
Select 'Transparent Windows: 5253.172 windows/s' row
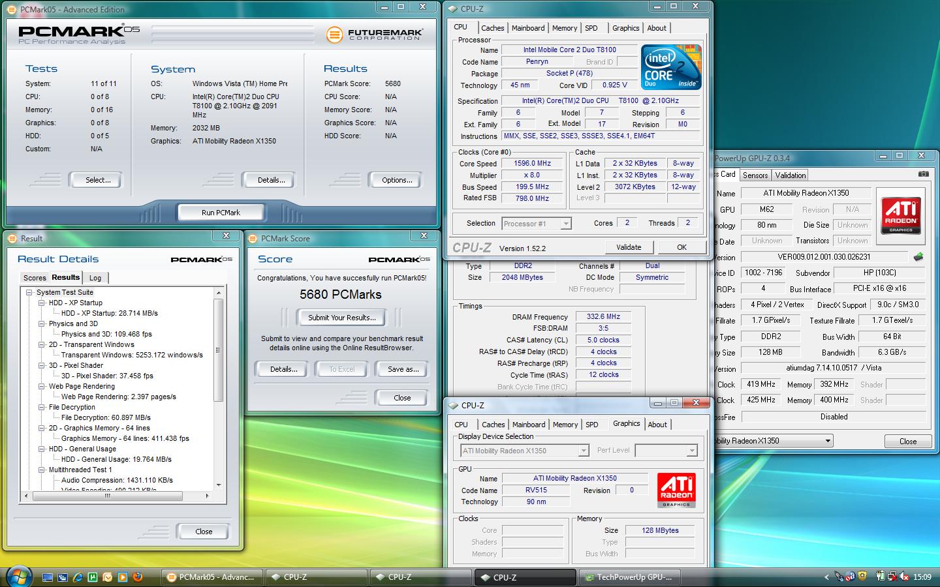[132, 355]
